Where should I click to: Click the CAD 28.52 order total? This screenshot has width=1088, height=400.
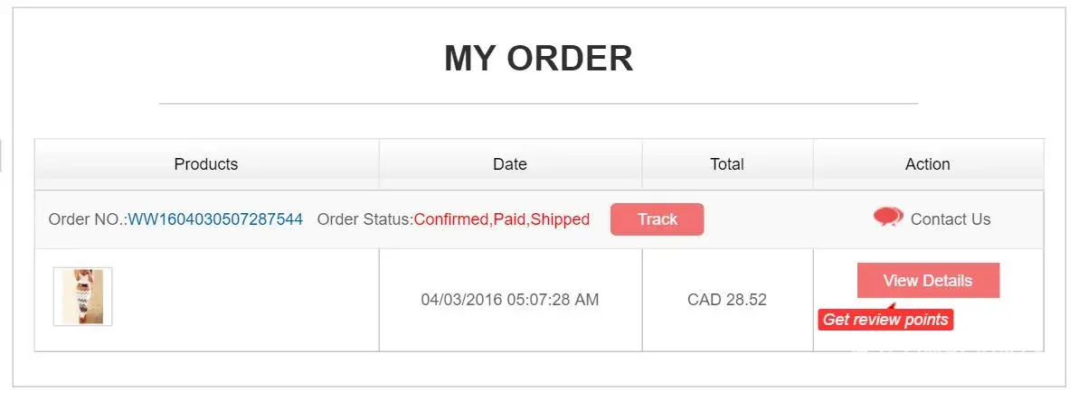pos(727,300)
